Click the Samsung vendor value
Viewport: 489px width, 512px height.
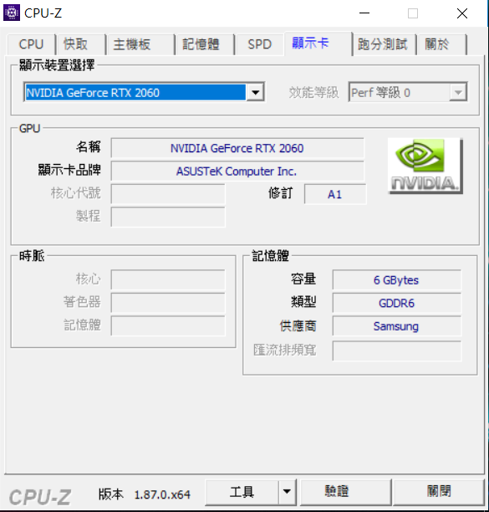(397, 326)
